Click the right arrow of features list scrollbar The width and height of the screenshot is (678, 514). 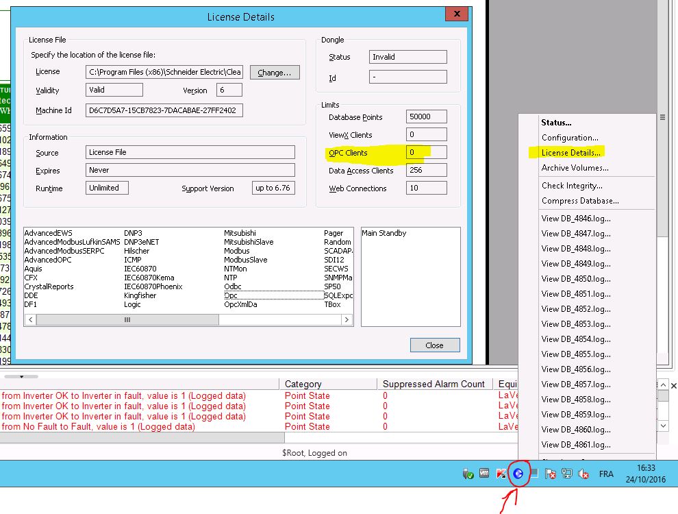click(x=347, y=320)
